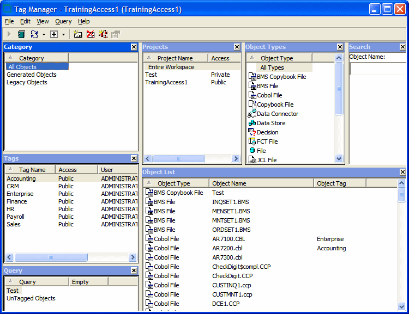The image size is (409, 314).
Task: Open the dropdown arrow beside refresh icon
Action: point(44,34)
